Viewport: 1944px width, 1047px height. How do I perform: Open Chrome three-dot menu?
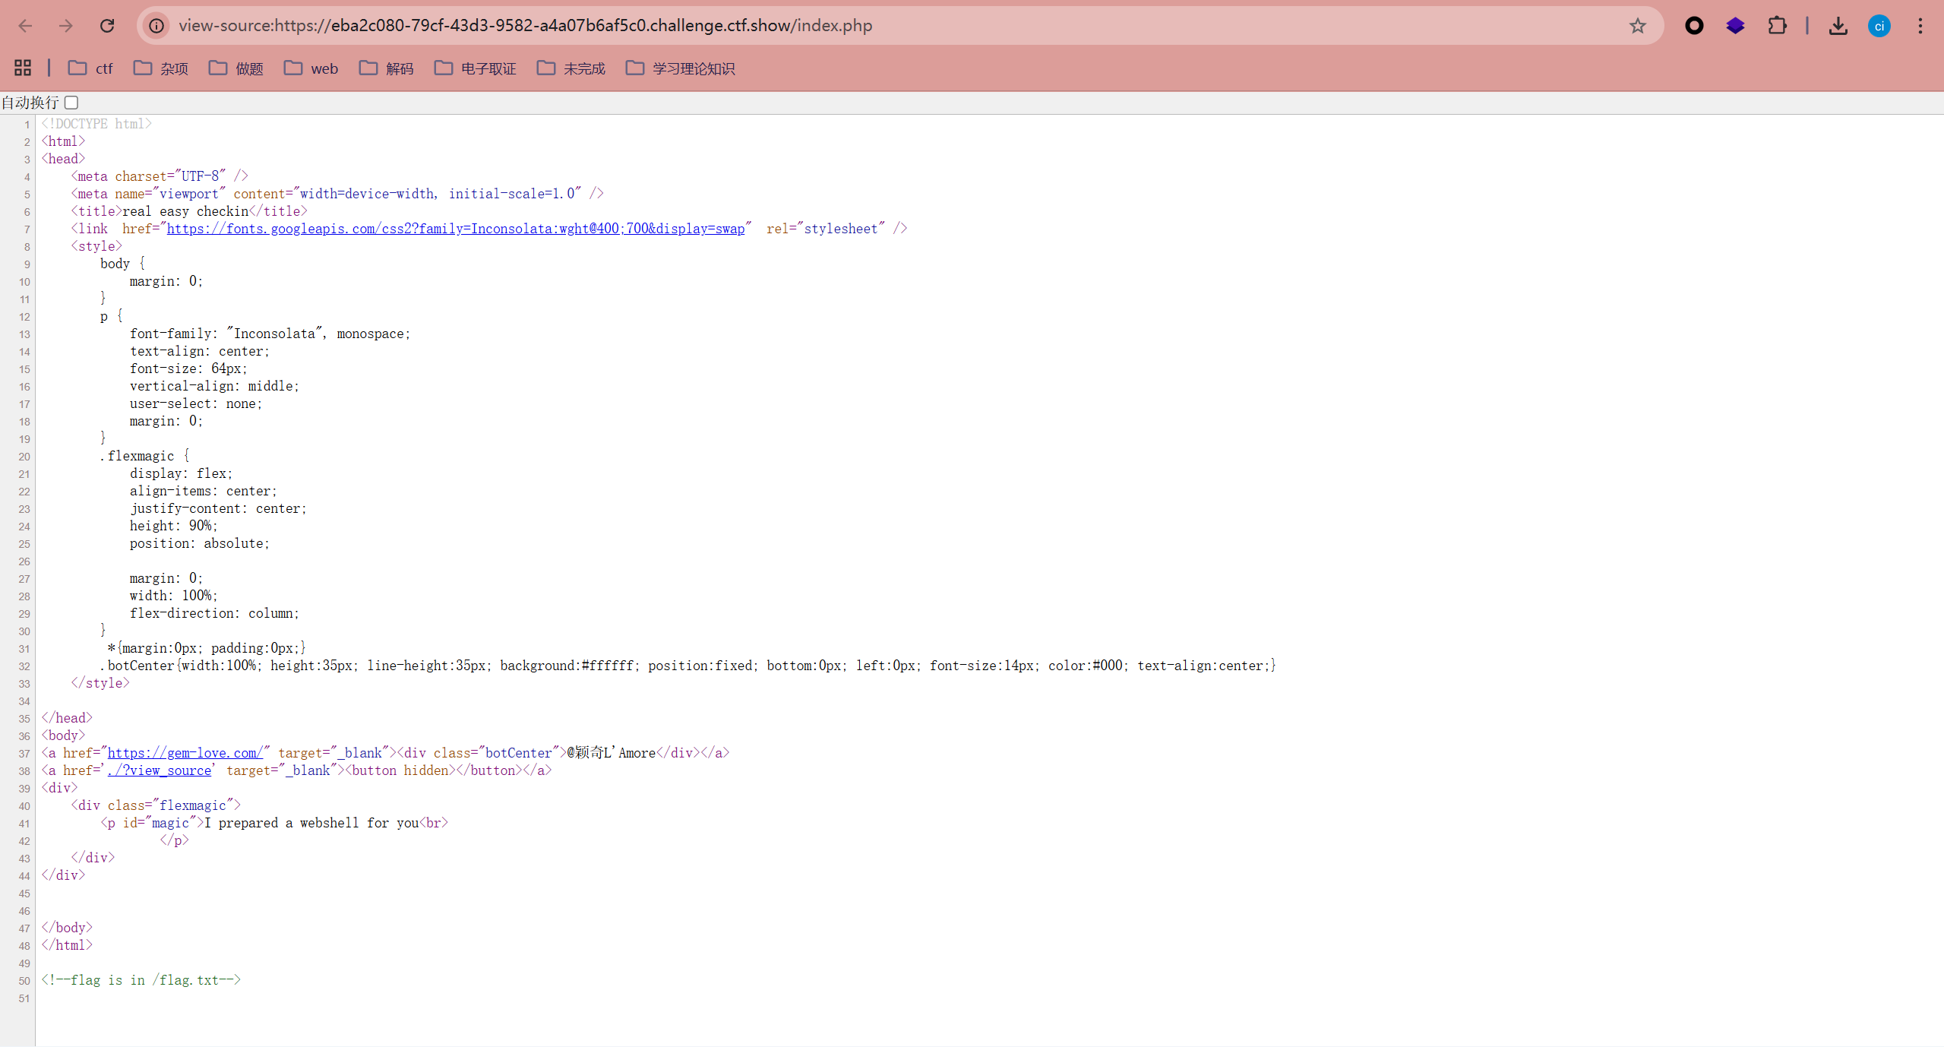[1920, 26]
